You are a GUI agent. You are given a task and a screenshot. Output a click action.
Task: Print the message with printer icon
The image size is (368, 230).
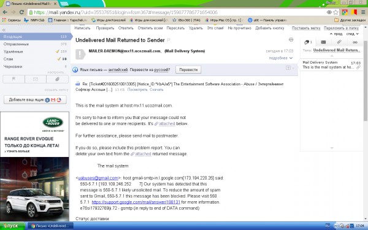[x=291, y=40]
